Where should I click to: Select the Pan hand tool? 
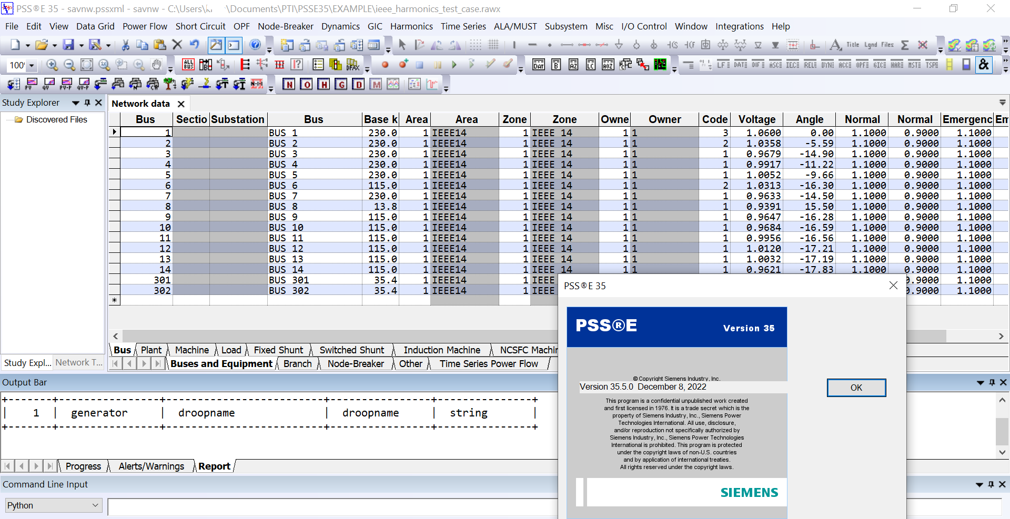(x=156, y=65)
